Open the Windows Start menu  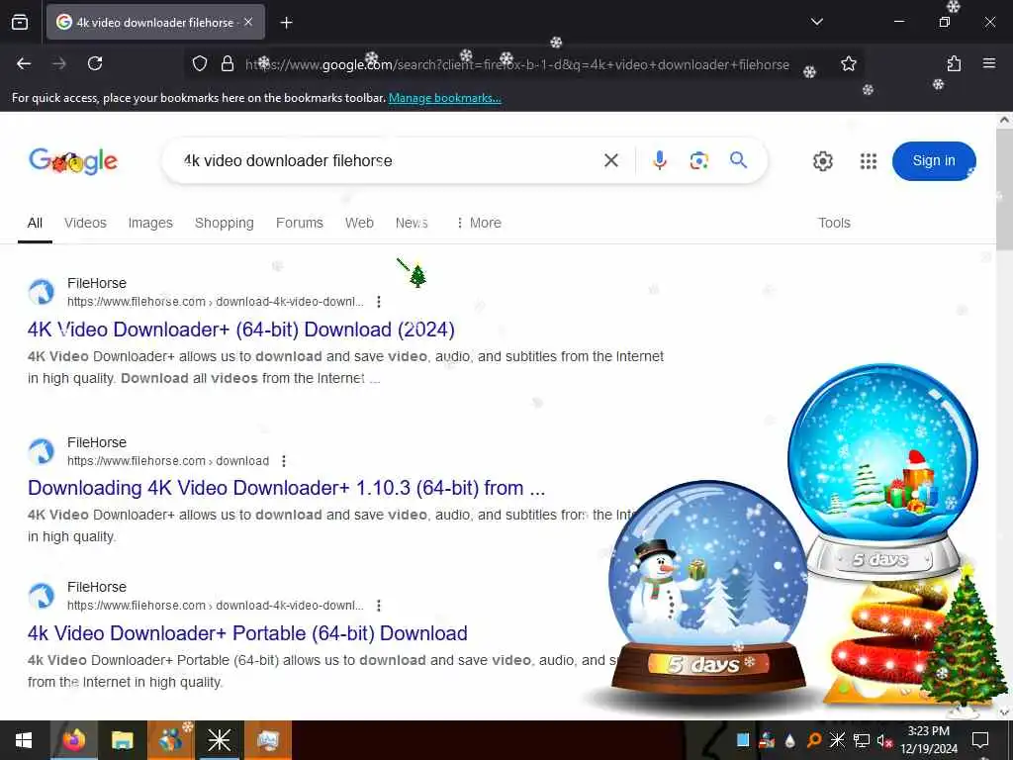tap(24, 740)
